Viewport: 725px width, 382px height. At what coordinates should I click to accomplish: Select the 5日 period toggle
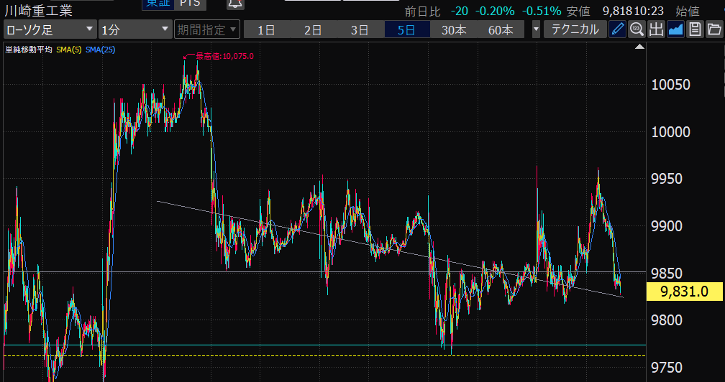point(406,29)
